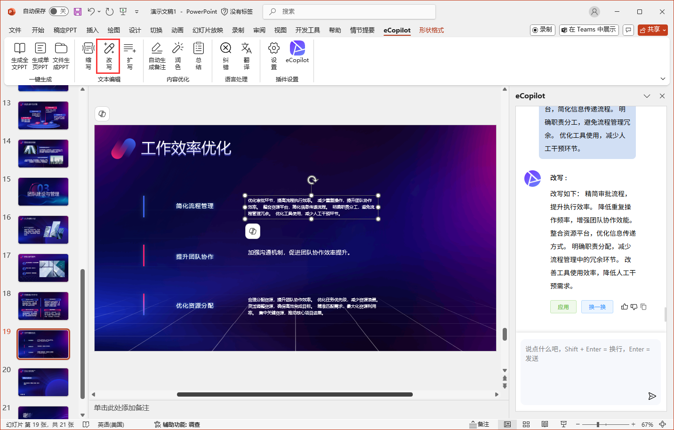Select the 润色 polish tool
674x430 pixels.
(x=177, y=56)
